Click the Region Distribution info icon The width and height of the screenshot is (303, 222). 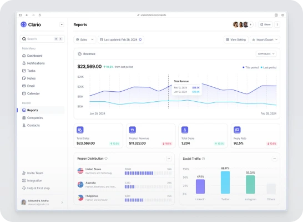pos(106,159)
